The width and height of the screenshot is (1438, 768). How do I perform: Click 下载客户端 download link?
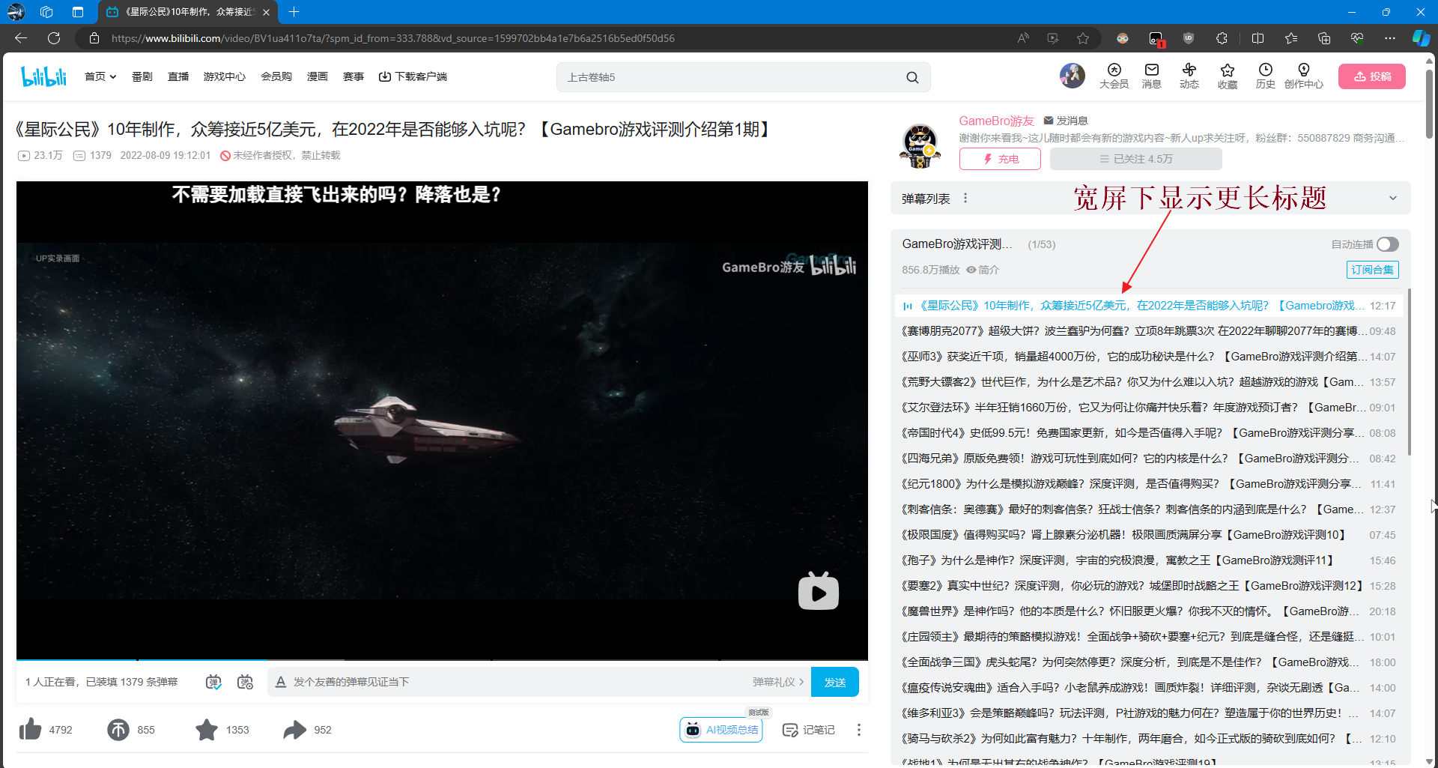pyautogui.click(x=413, y=76)
